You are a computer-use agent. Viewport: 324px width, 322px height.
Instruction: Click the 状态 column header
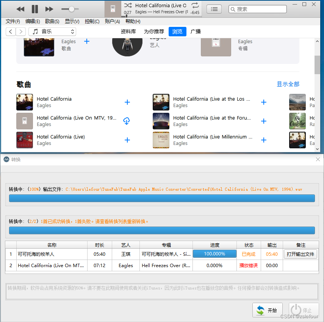coord(249,245)
